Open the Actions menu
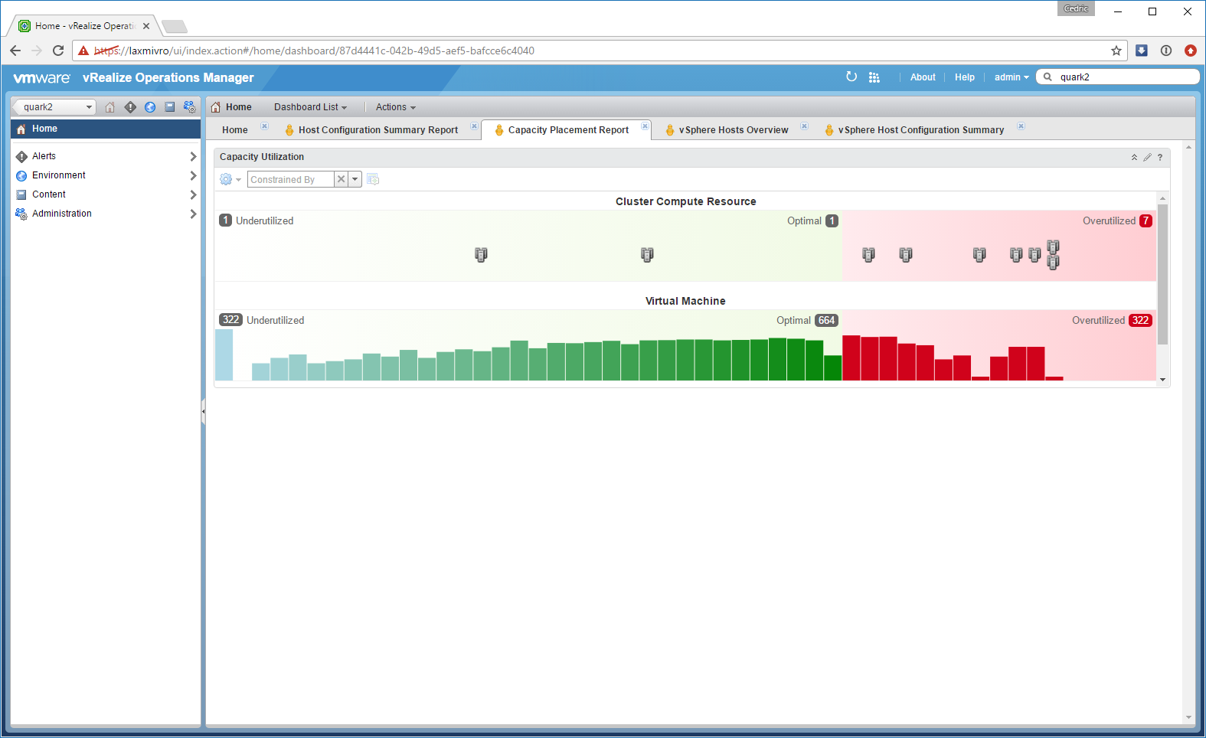The height and width of the screenshot is (738, 1206). click(395, 107)
